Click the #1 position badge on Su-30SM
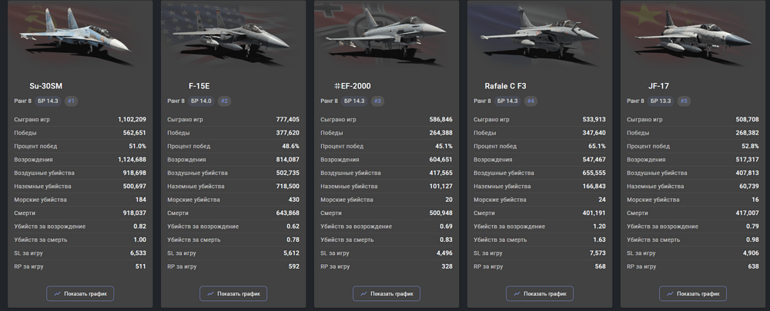The image size is (770, 311). (x=71, y=101)
